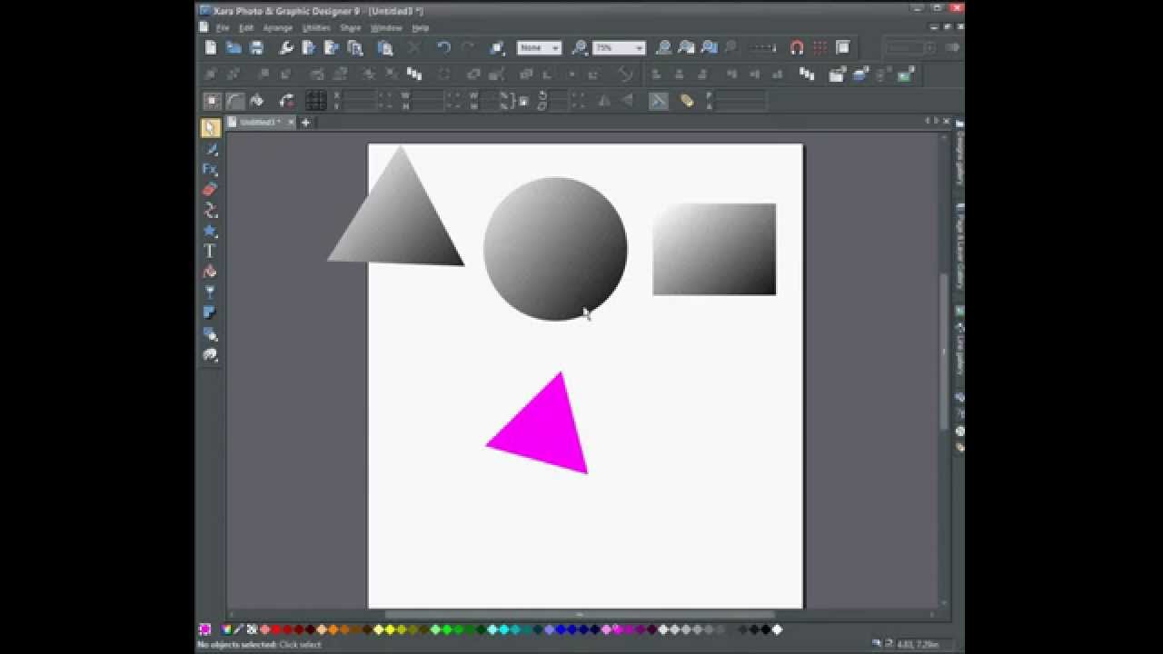This screenshot has width=1163, height=654.
Task: Select the Text tool
Action: click(210, 252)
